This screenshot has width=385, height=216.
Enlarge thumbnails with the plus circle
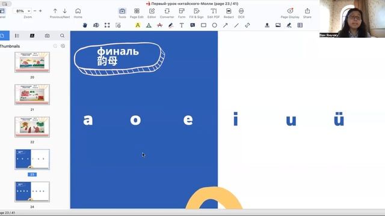[x=63, y=46]
